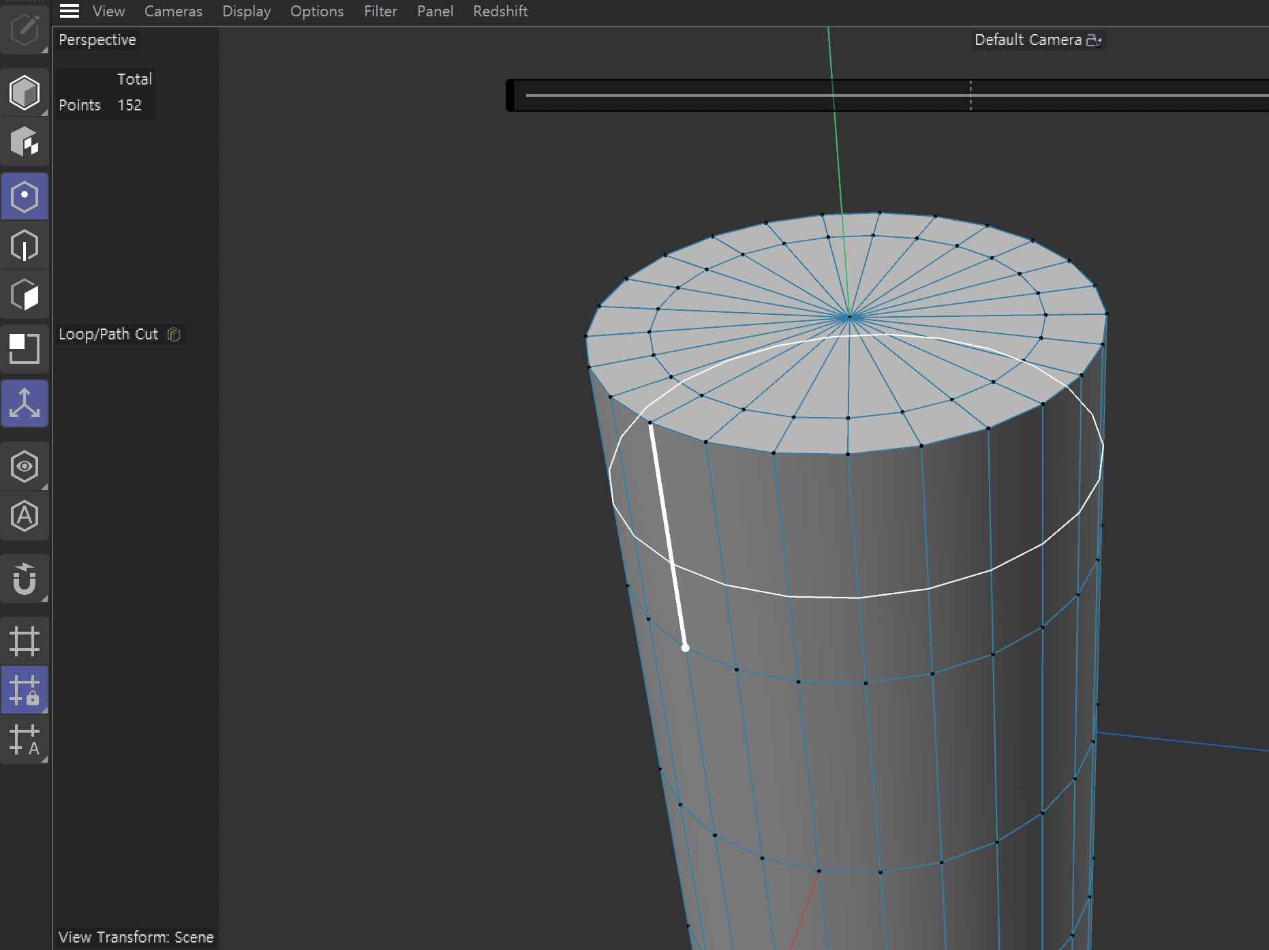Select the Axis mode icon

click(25, 403)
